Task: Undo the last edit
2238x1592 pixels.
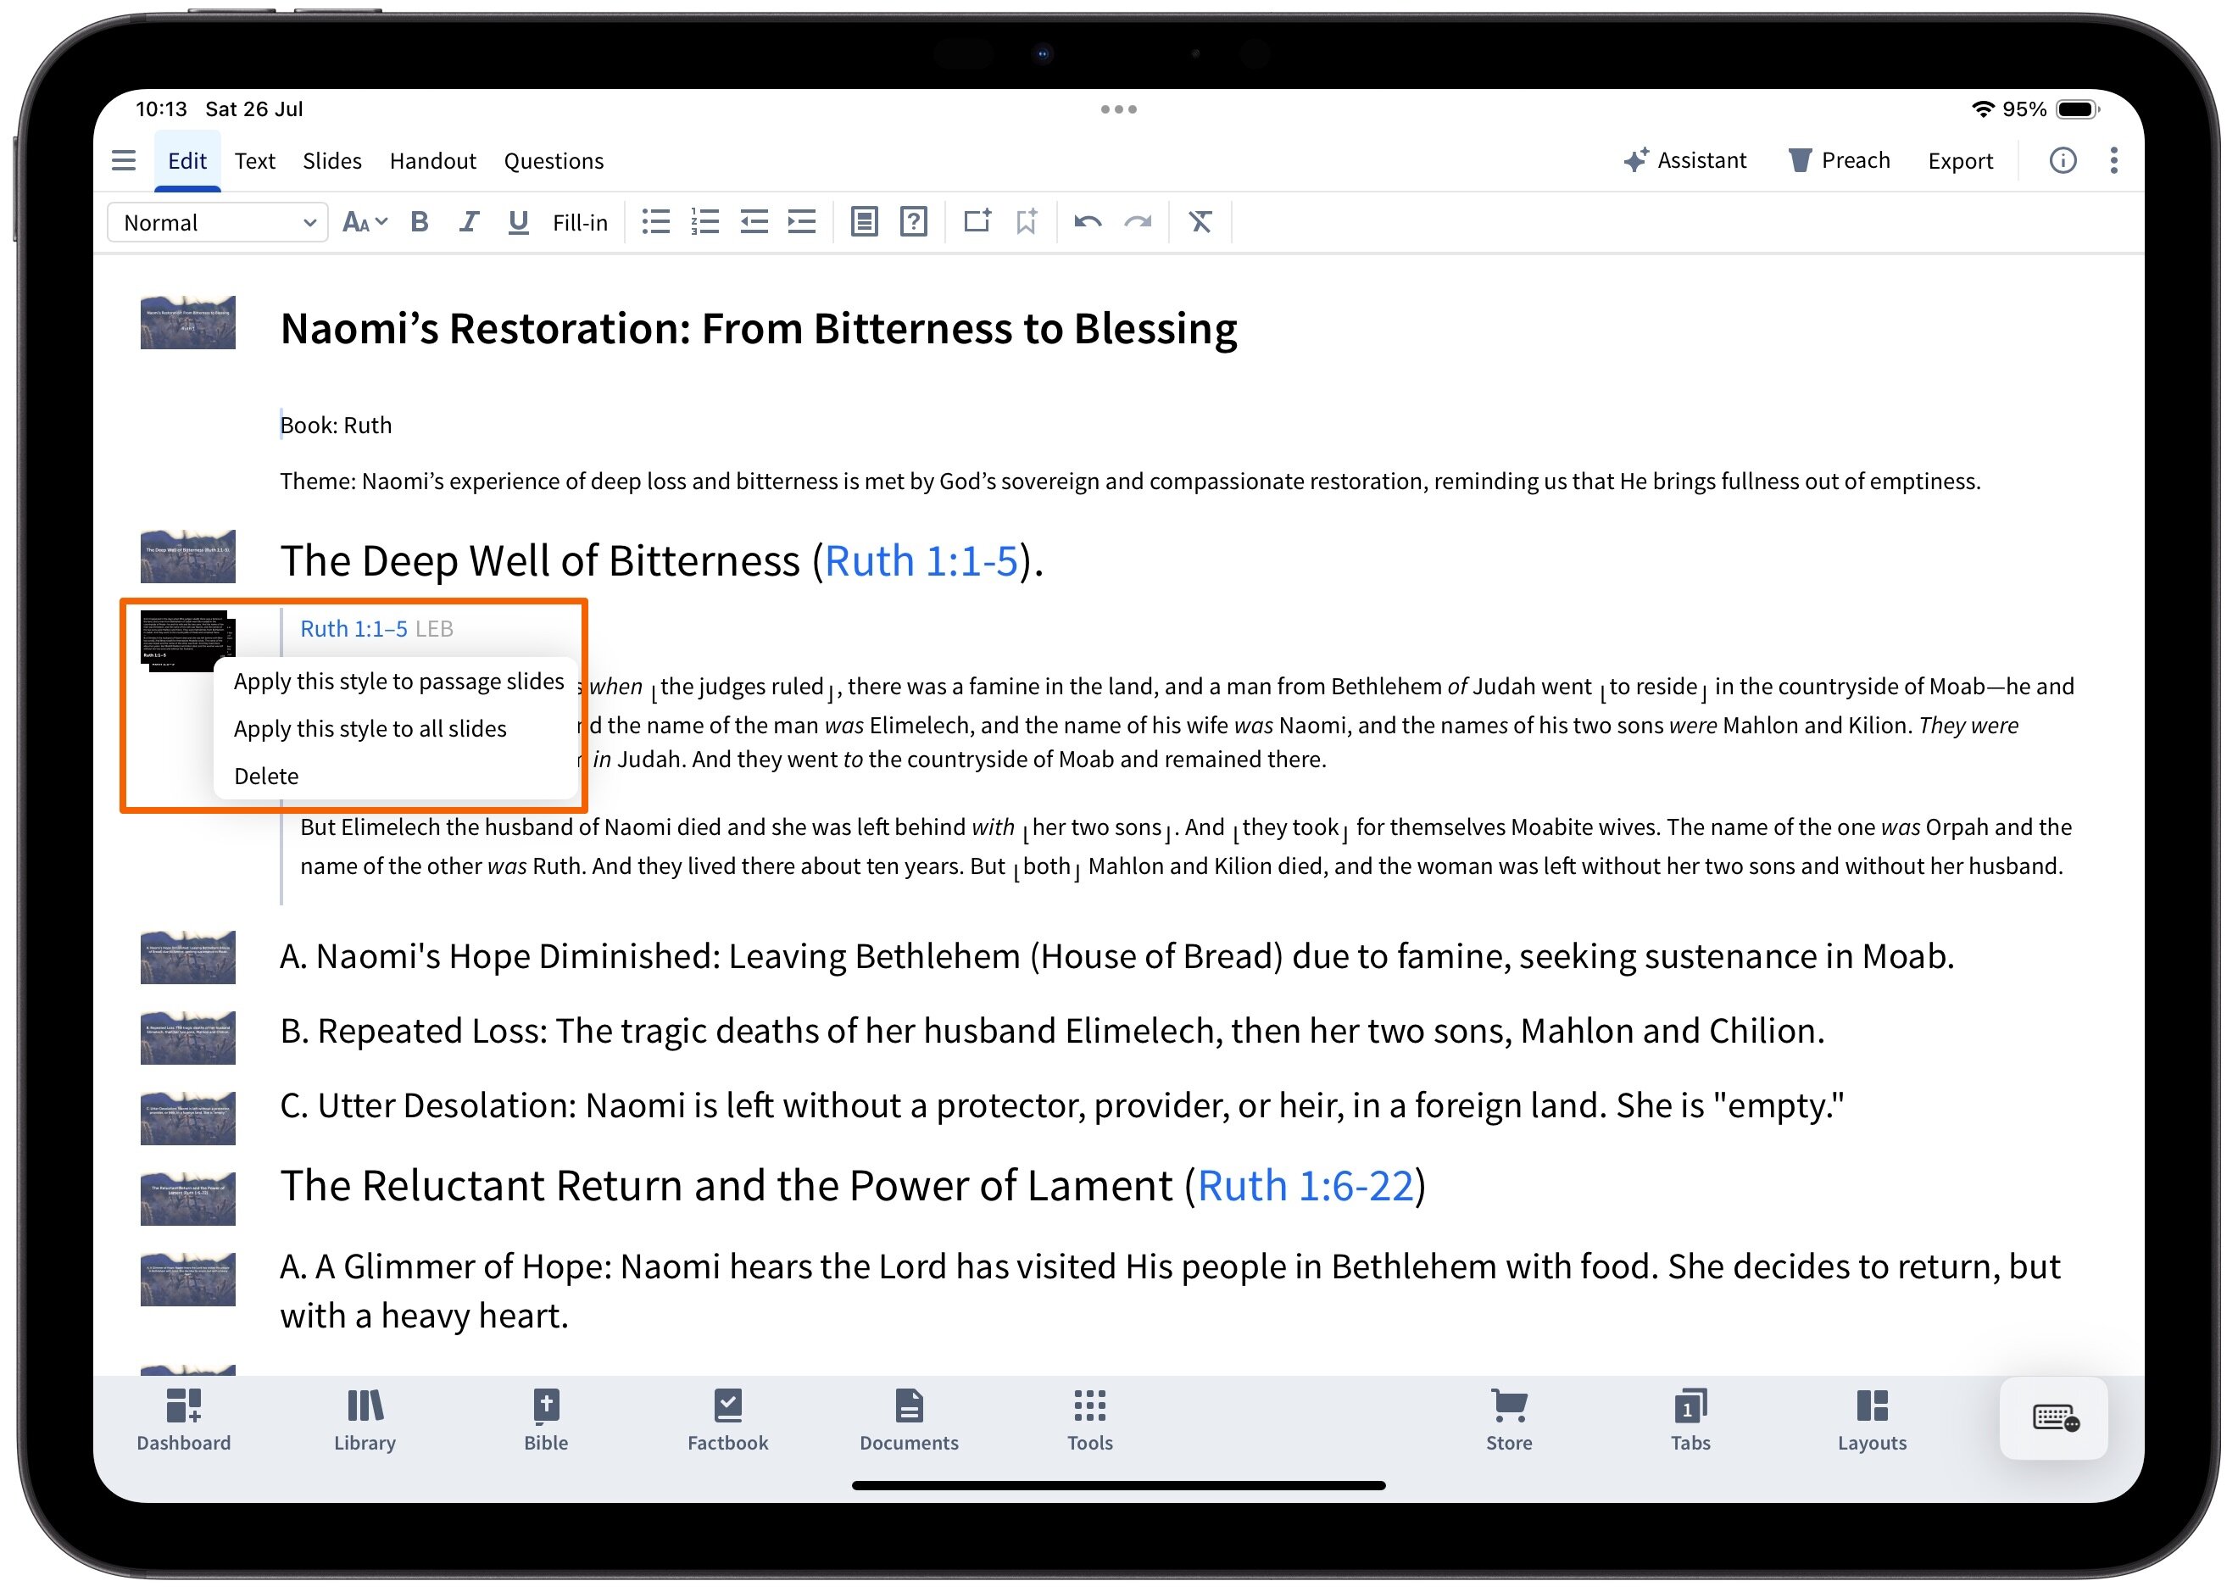Action: 1087,223
